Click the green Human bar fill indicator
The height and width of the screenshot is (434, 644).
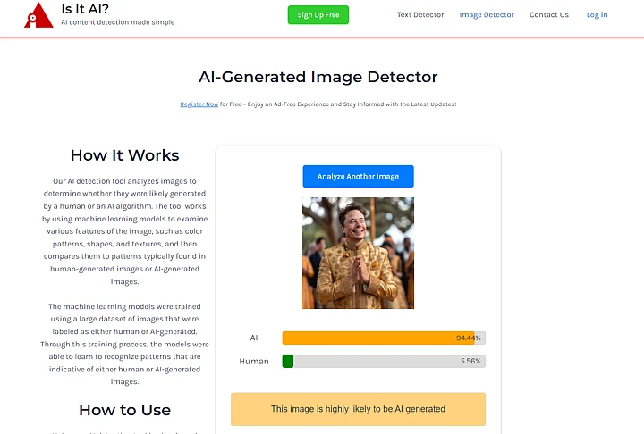coord(288,362)
